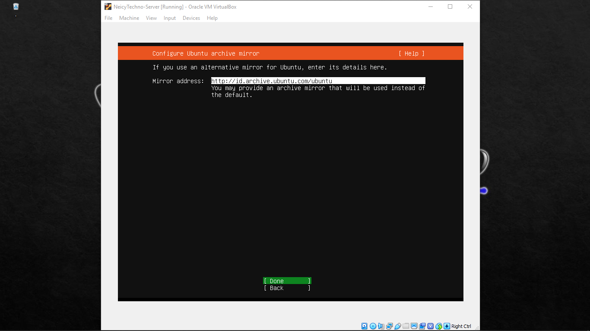Image resolution: width=590 pixels, height=331 pixels.
Task: Select the [ Done ] button
Action: (287, 281)
